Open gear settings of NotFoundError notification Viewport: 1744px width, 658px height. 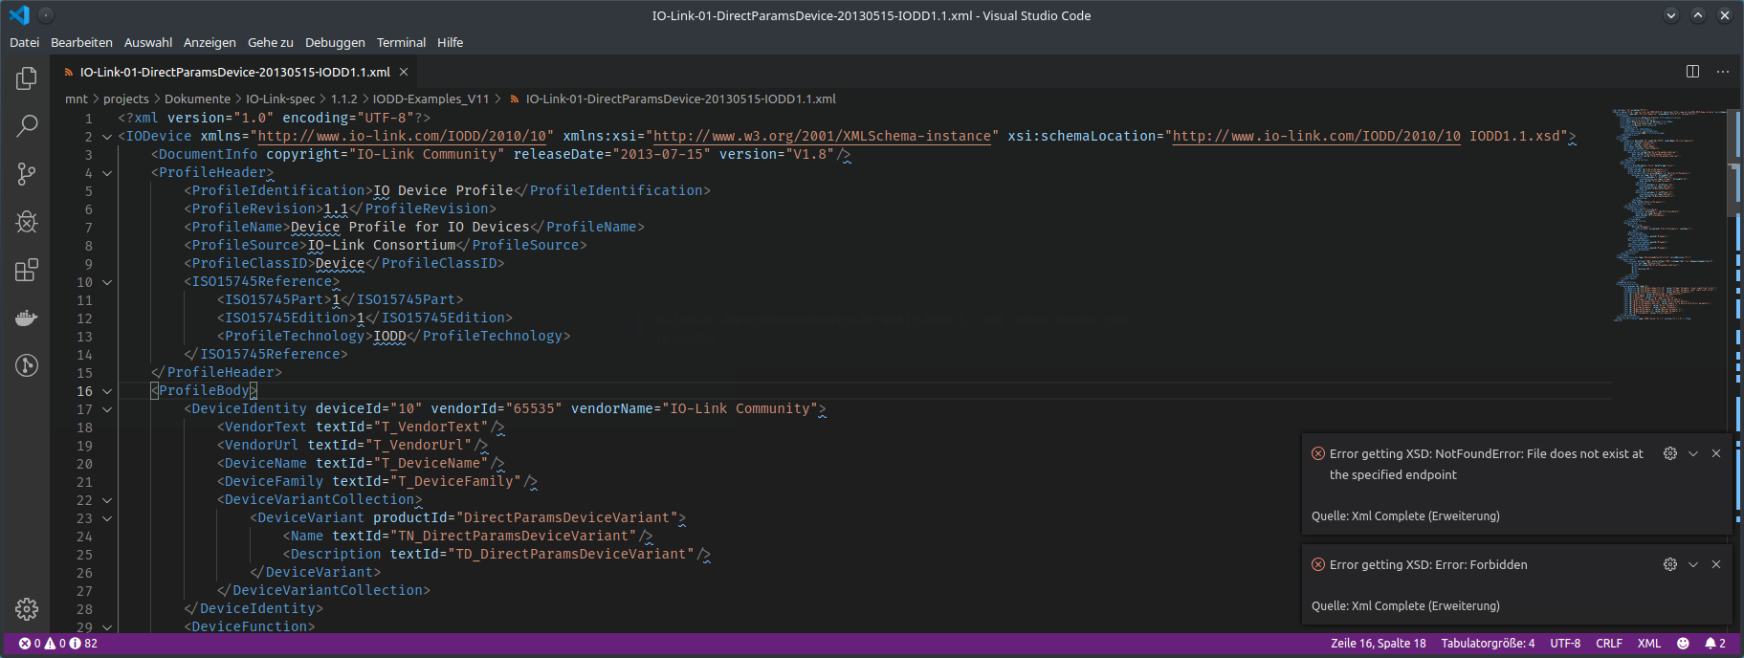pyautogui.click(x=1670, y=453)
